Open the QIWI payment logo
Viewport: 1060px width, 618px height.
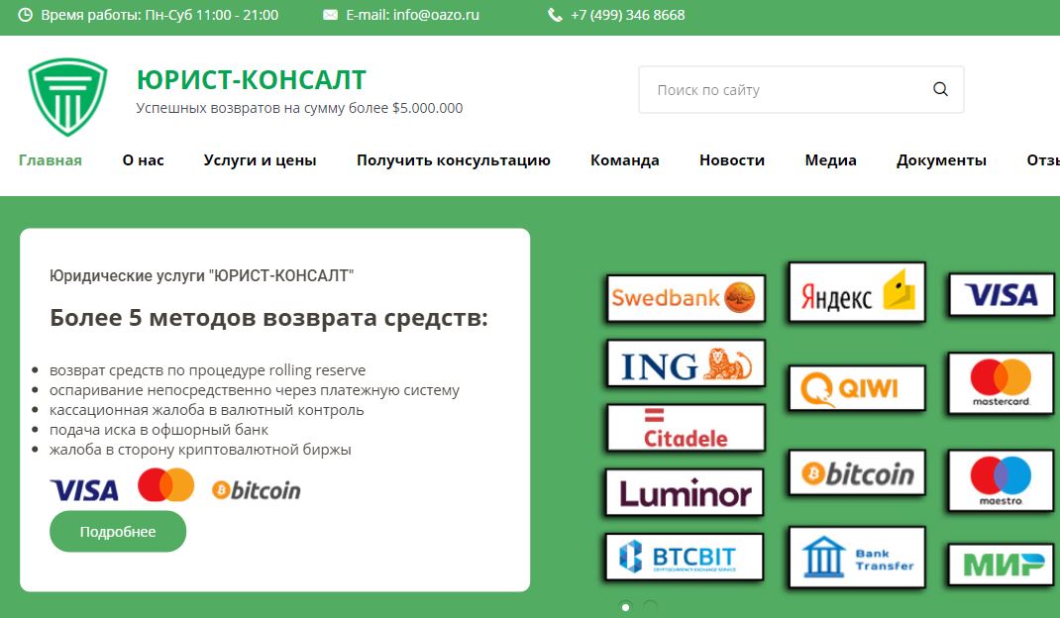[855, 386]
